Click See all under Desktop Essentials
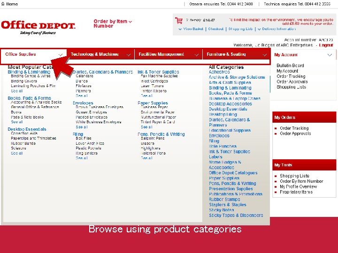The height and width of the screenshot is (253, 338). 17,153
